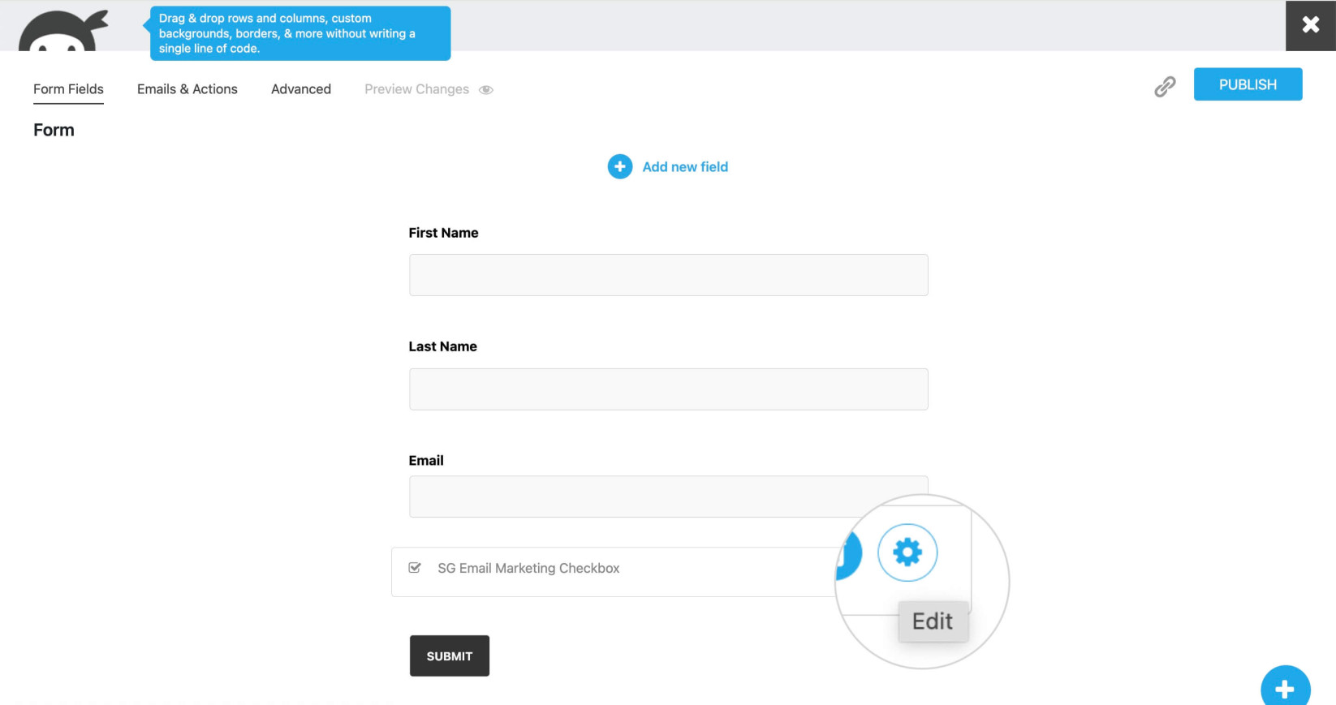Publish the form
Viewport: 1336px width, 705px height.
pos(1248,84)
